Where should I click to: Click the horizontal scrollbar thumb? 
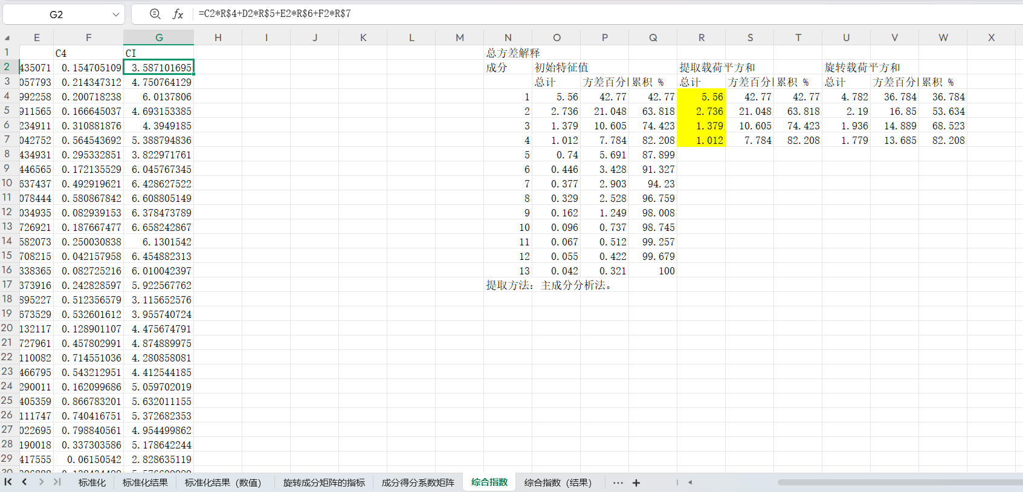[899, 482]
